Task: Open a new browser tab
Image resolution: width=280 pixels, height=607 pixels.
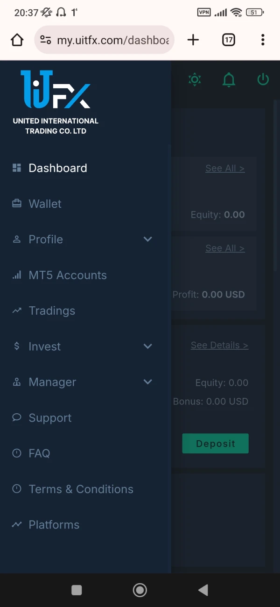Action: 193,40
